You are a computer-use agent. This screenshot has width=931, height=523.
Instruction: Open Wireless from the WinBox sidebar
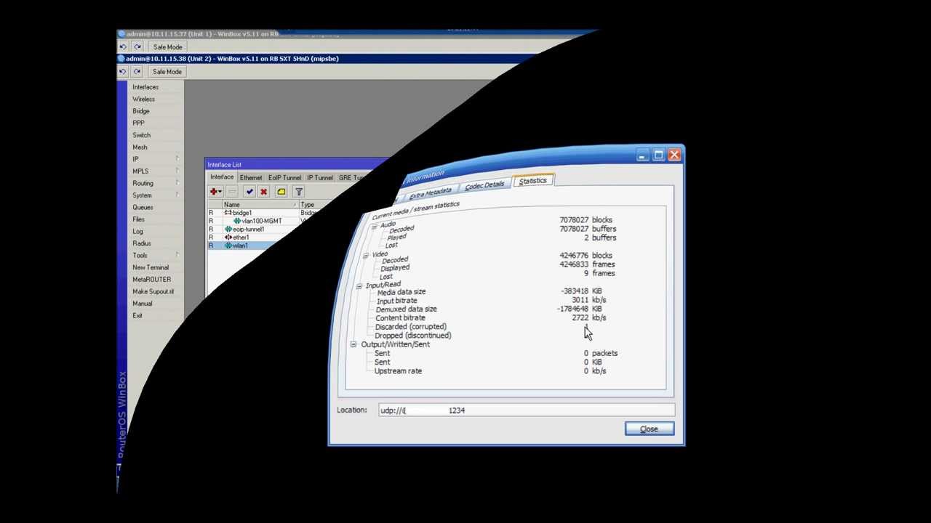point(143,99)
